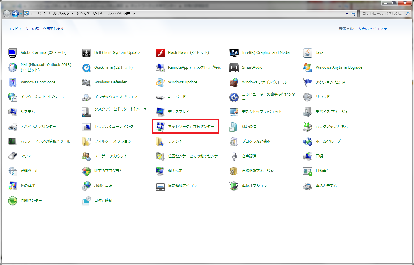The width and height of the screenshot is (414, 265).
Task: Open the 管理ツール link
Action: [30, 171]
